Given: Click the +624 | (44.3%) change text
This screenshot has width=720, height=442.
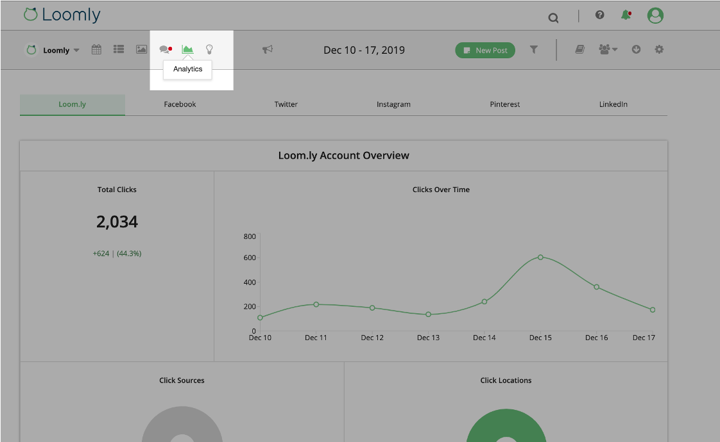Looking at the screenshot, I should pos(117,254).
